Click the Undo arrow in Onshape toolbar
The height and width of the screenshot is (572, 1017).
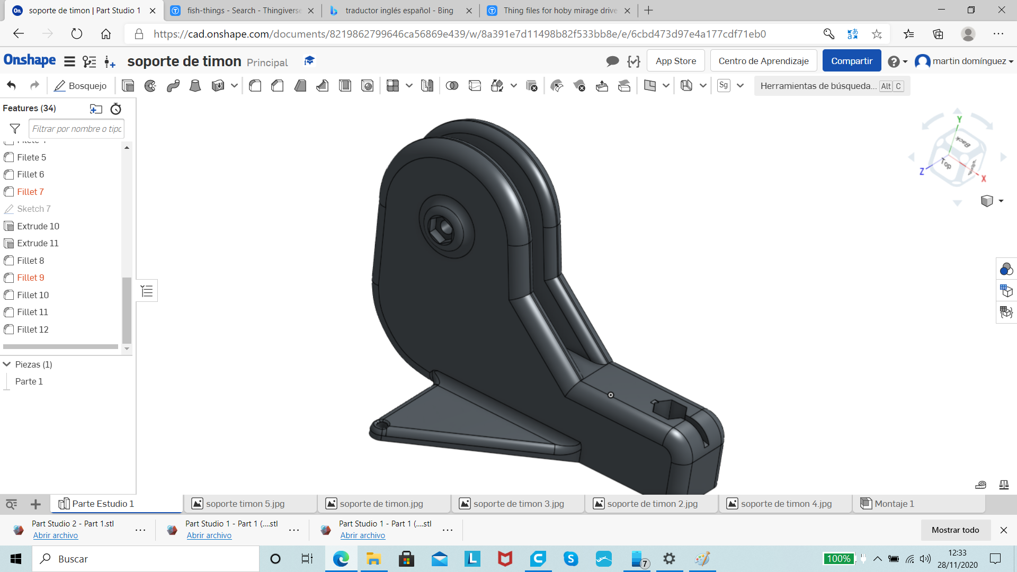[x=12, y=86]
